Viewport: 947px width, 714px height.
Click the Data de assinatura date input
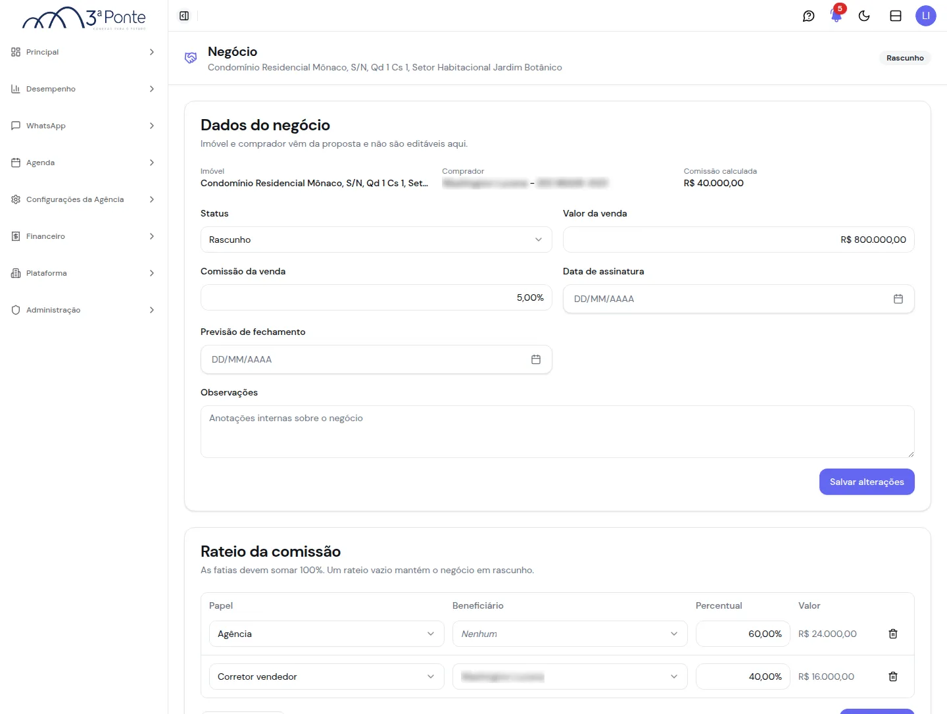(x=739, y=299)
